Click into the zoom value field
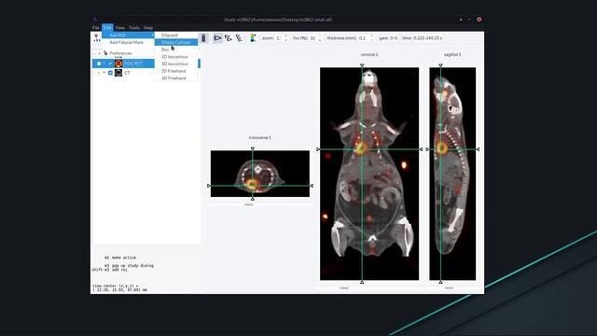Screen dimensions: 597x336 (x=279, y=38)
